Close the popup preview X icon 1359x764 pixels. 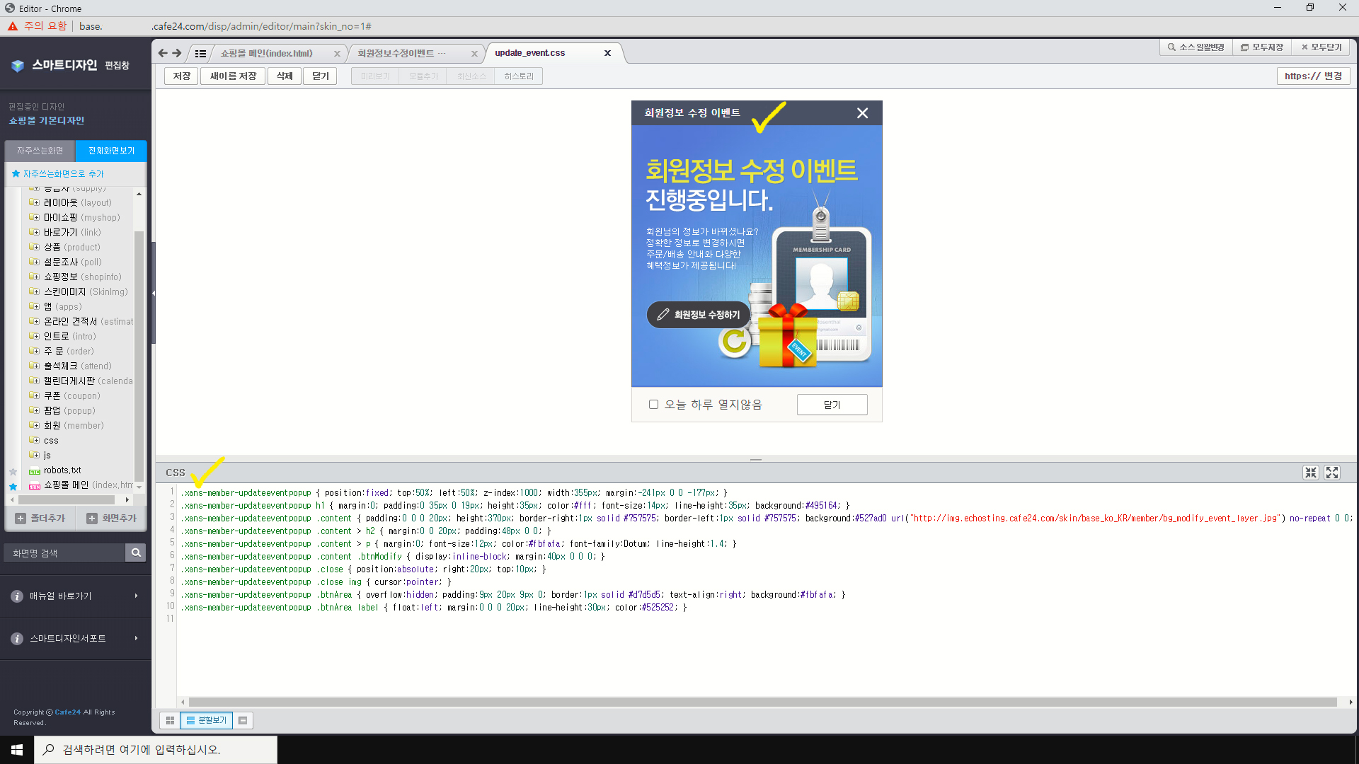click(862, 113)
